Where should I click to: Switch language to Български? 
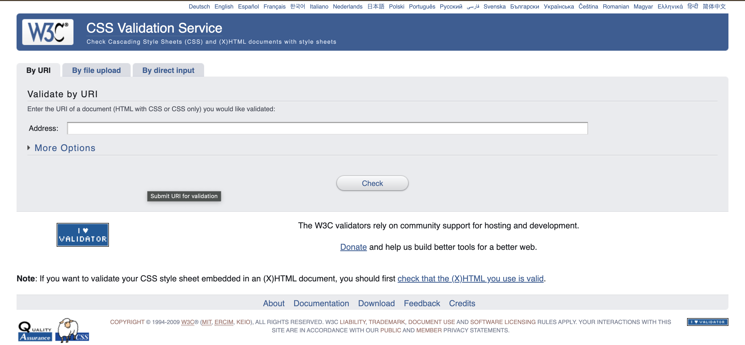tap(525, 6)
